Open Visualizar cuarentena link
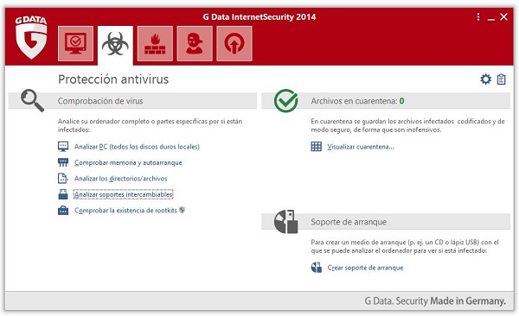 [361, 147]
